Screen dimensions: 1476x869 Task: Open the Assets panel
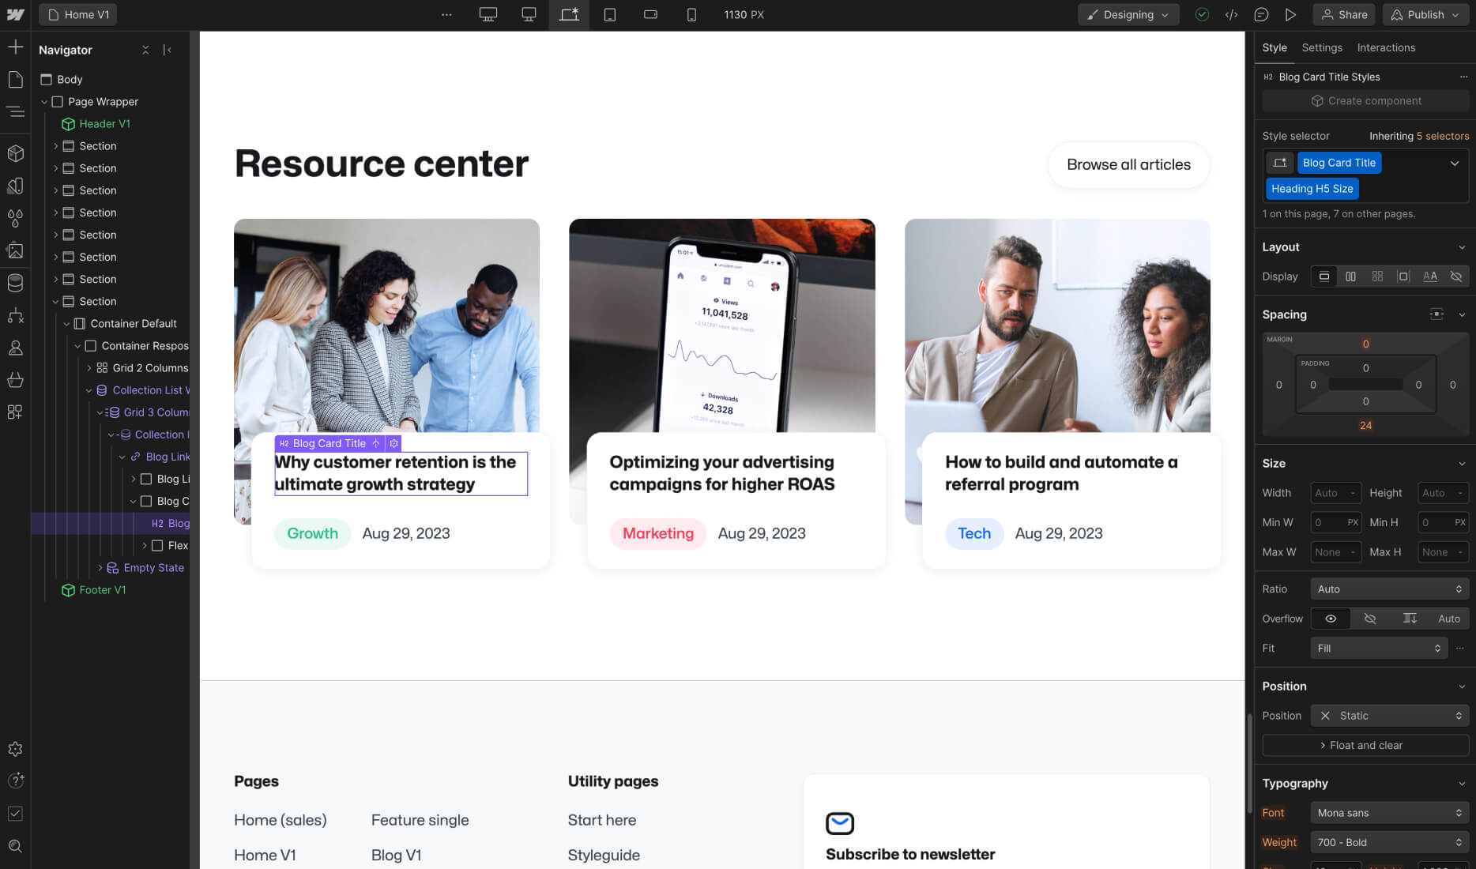coord(16,250)
